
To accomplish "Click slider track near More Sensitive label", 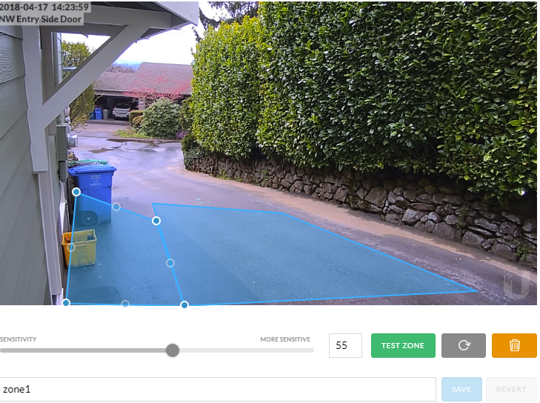I will tap(296, 350).
